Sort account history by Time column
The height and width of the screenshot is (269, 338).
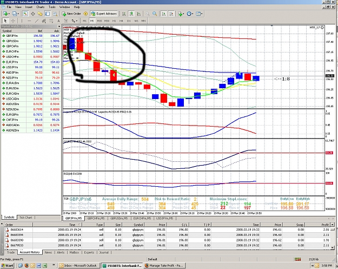pyautogui.click(x=57, y=225)
